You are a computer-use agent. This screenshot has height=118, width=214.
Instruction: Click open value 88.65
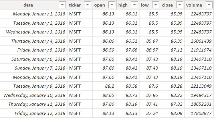point(108,95)
